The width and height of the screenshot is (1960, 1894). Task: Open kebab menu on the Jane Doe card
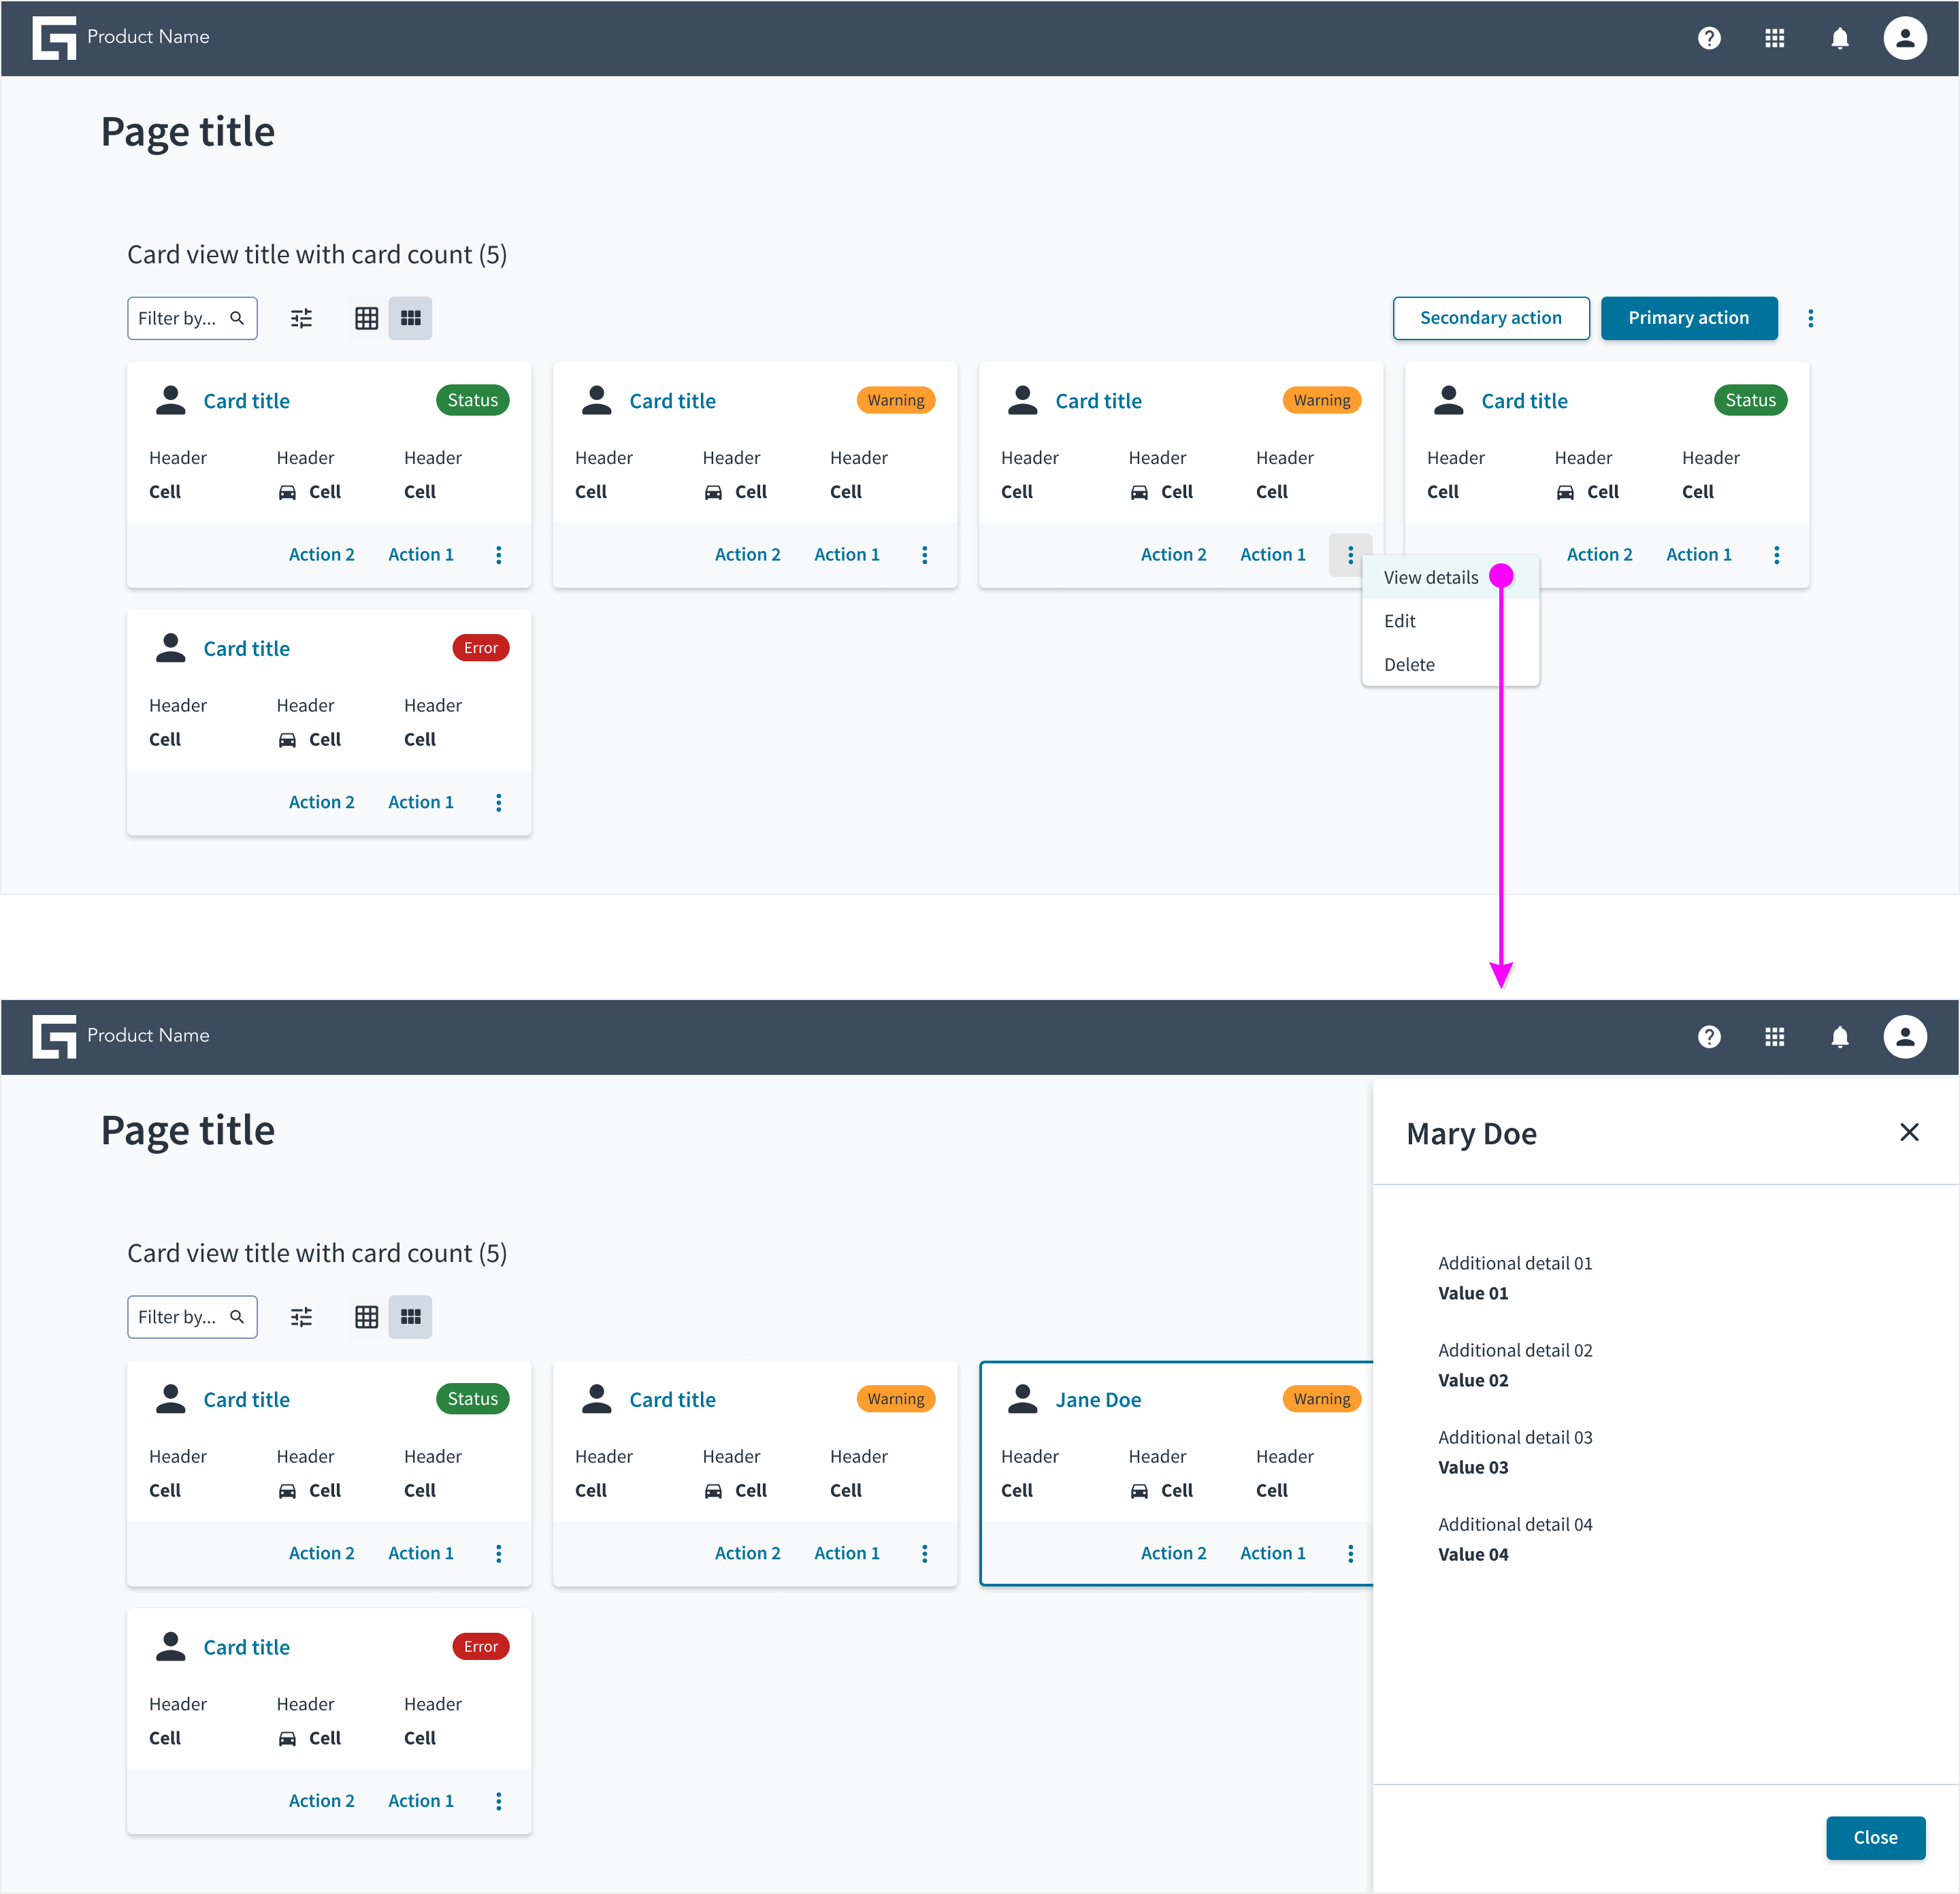(x=1350, y=1552)
